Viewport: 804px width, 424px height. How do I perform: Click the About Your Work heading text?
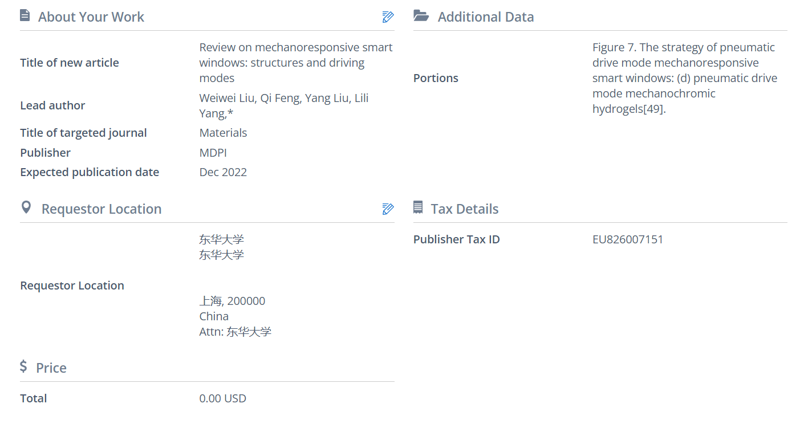(91, 17)
